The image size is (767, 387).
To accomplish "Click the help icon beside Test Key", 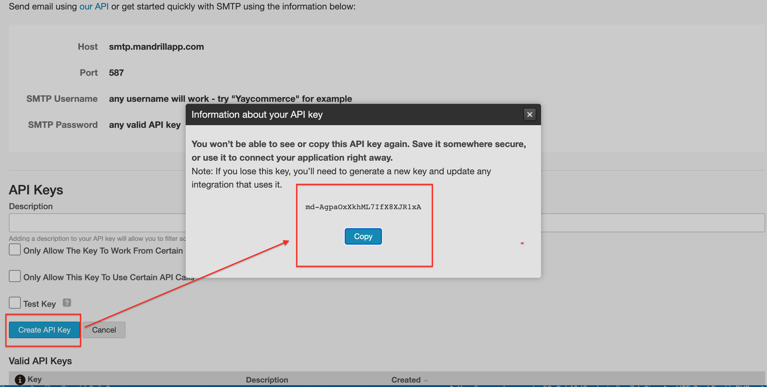I will point(67,303).
